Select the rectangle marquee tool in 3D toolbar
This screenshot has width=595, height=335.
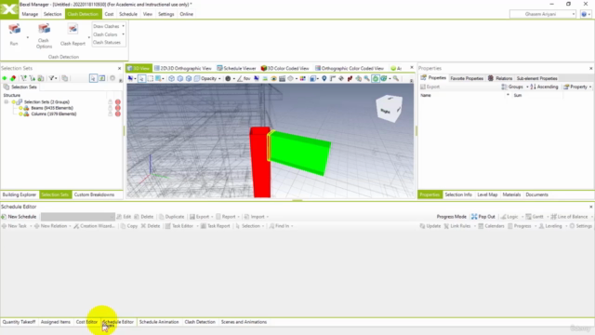151,78
